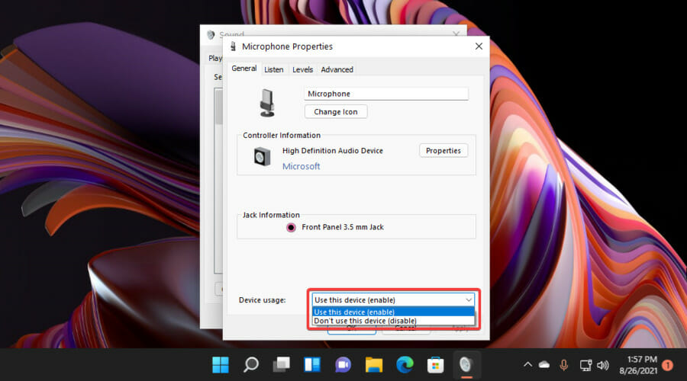
Task: Open the Windows Start menu
Action: (x=220, y=364)
